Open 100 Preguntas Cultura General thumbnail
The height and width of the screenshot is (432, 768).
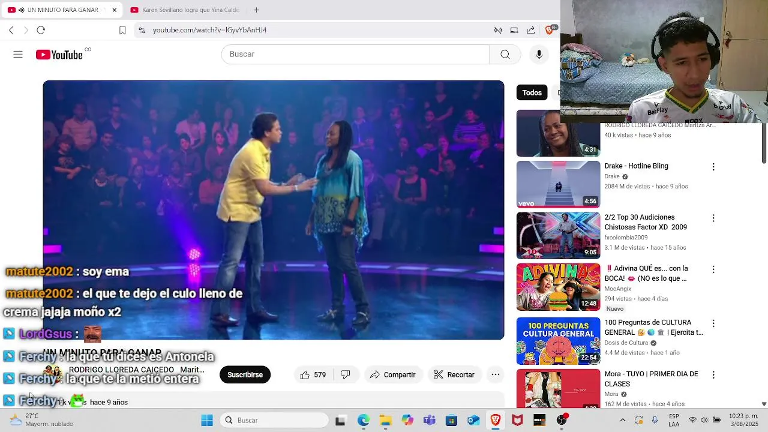click(558, 341)
